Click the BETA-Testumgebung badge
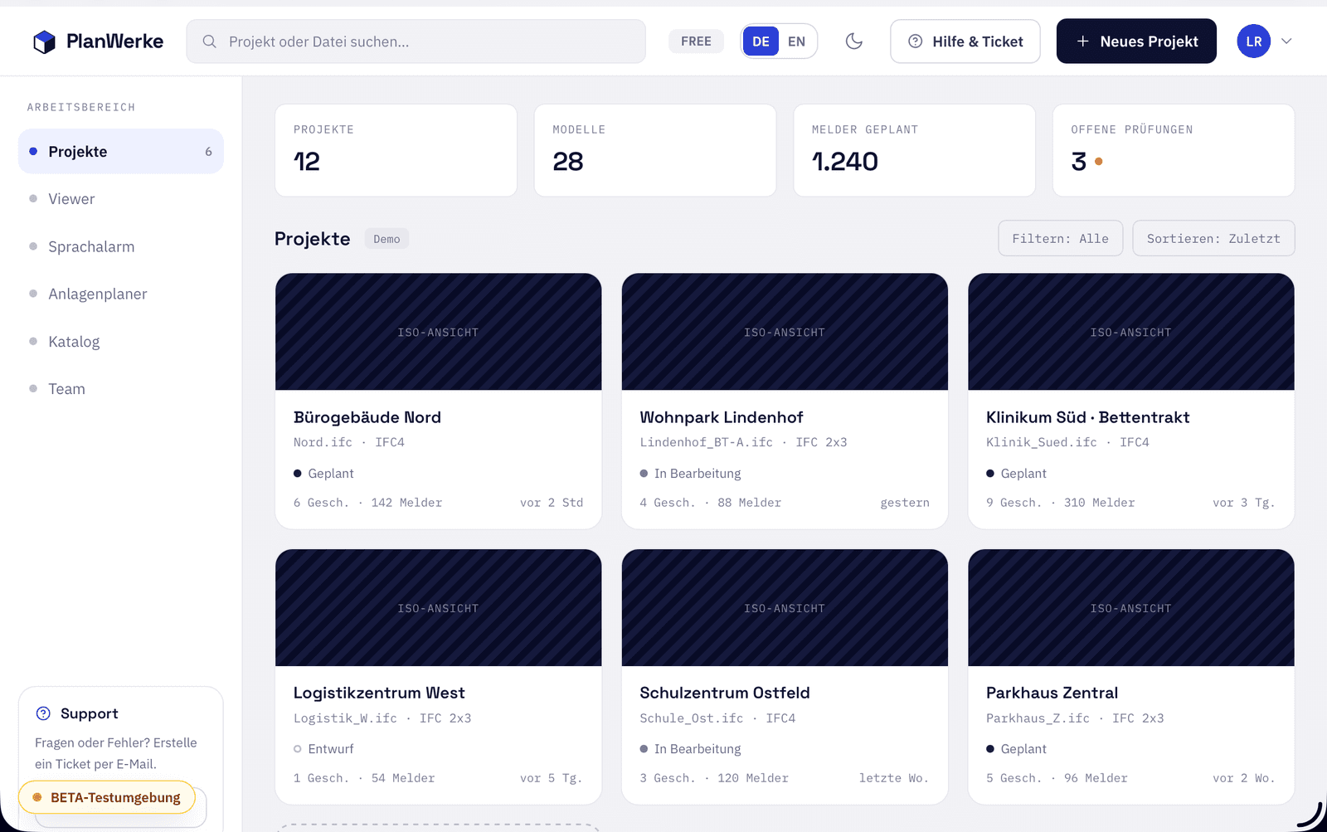Screen dimensions: 1327x832 click(107, 797)
